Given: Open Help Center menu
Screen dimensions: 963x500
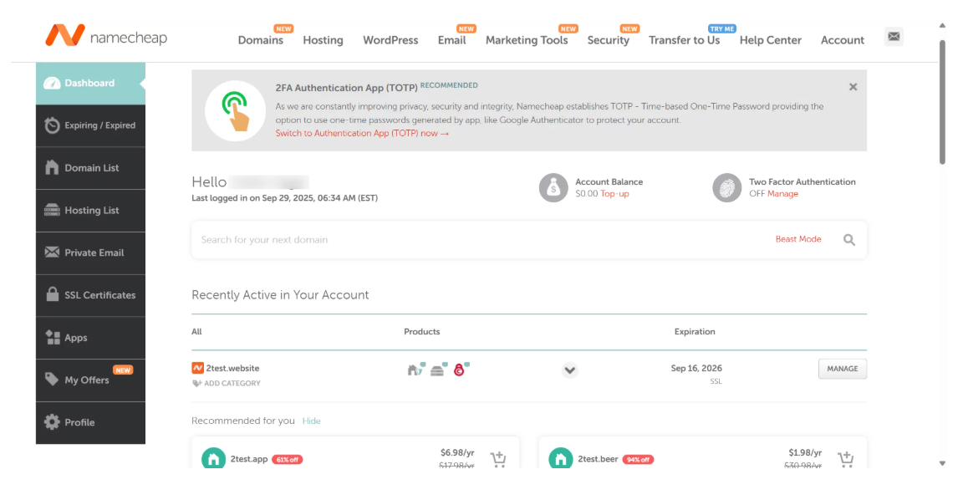Looking at the screenshot, I should click(x=770, y=40).
